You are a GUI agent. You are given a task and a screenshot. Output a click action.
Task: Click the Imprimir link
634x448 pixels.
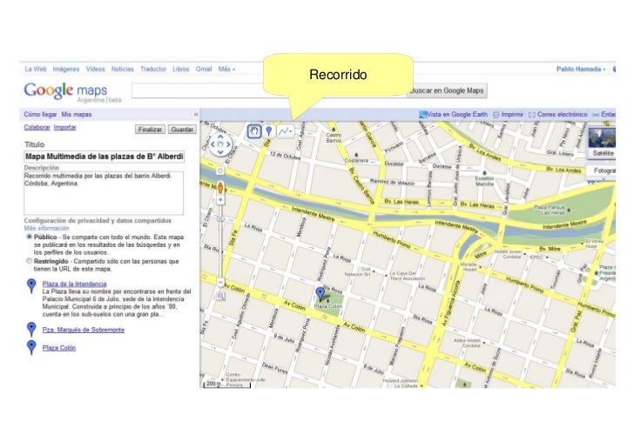click(x=512, y=114)
